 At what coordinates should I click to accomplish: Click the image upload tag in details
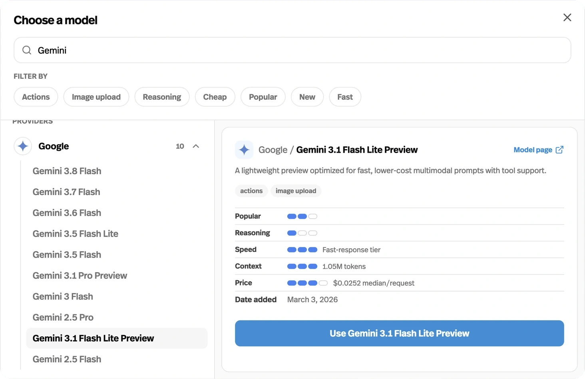(296, 191)
